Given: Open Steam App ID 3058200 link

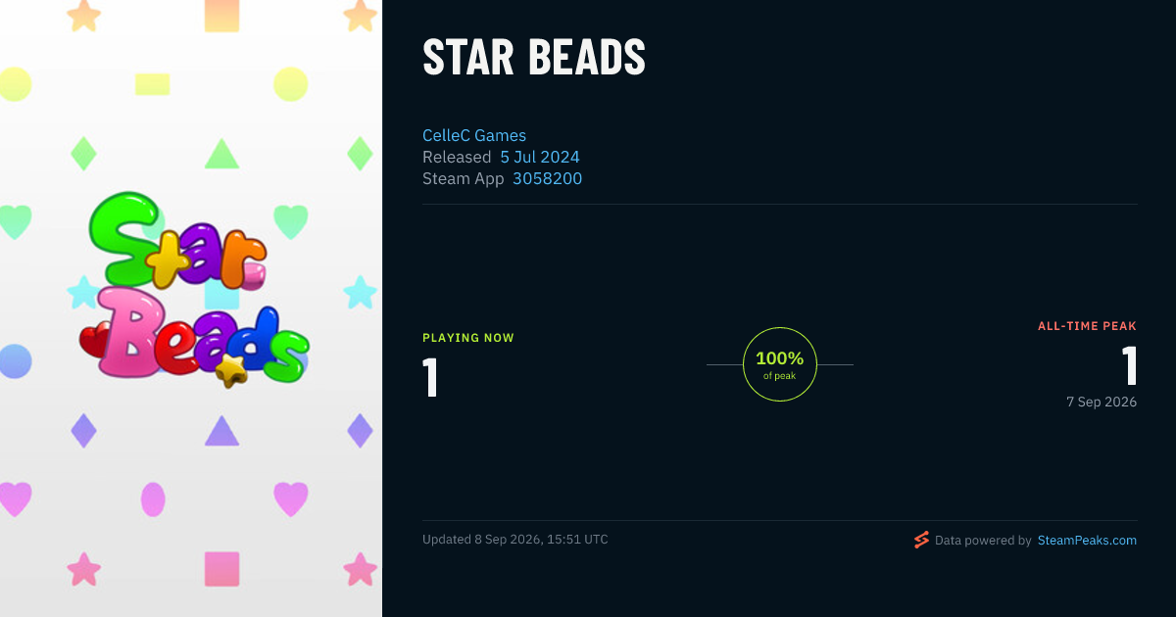Looking at the screenshot, I should pyautogui.click(x=547, y=178).
